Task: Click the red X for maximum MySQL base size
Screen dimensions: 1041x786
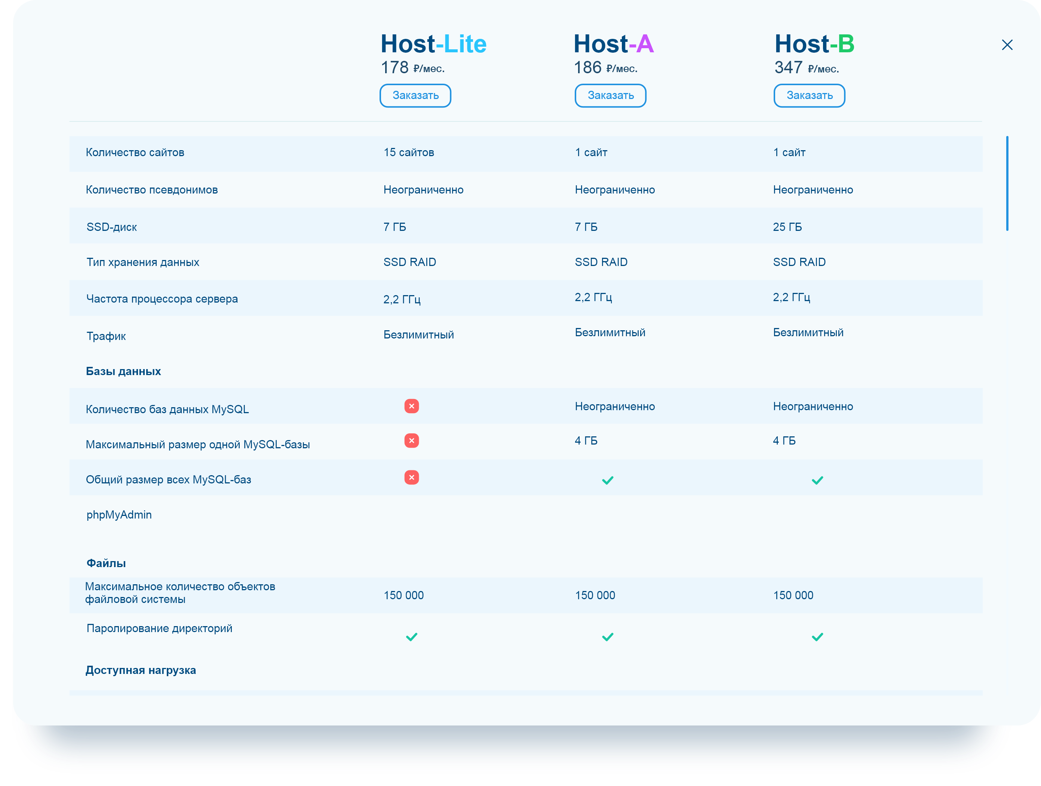Action: click(x=412, y=441)
